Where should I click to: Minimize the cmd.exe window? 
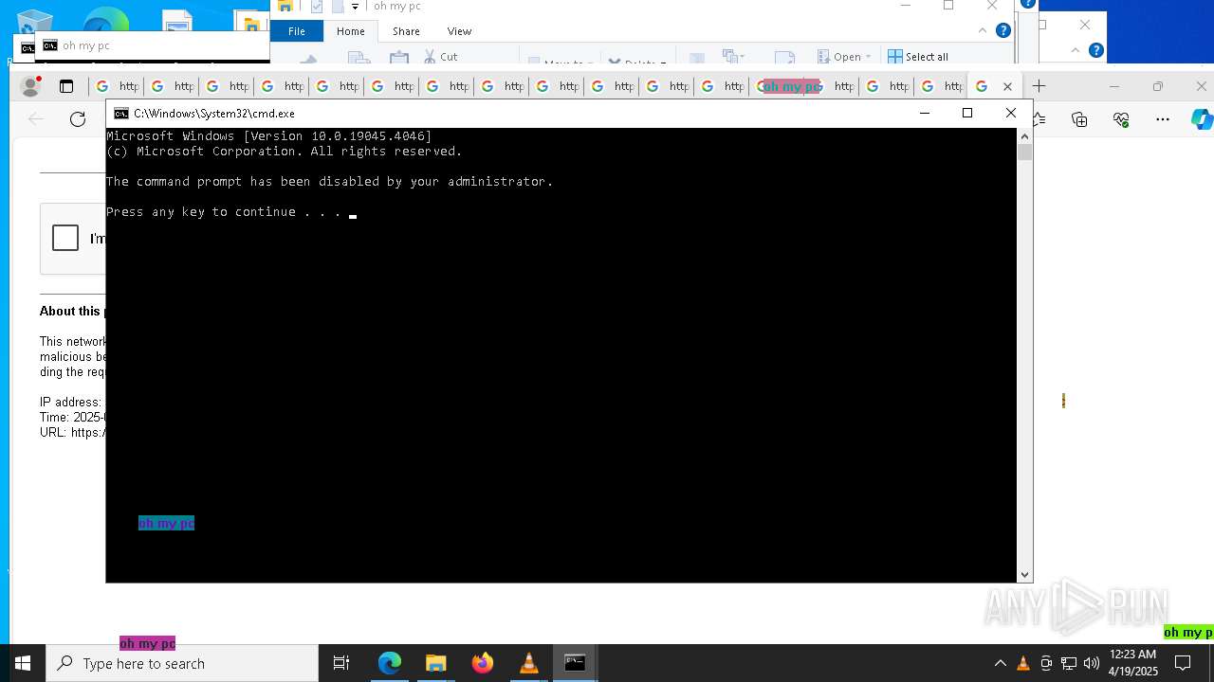[x=925, y=113]
